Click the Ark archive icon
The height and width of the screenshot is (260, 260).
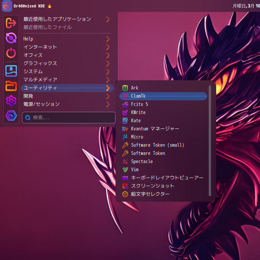[x=125, y=88]
